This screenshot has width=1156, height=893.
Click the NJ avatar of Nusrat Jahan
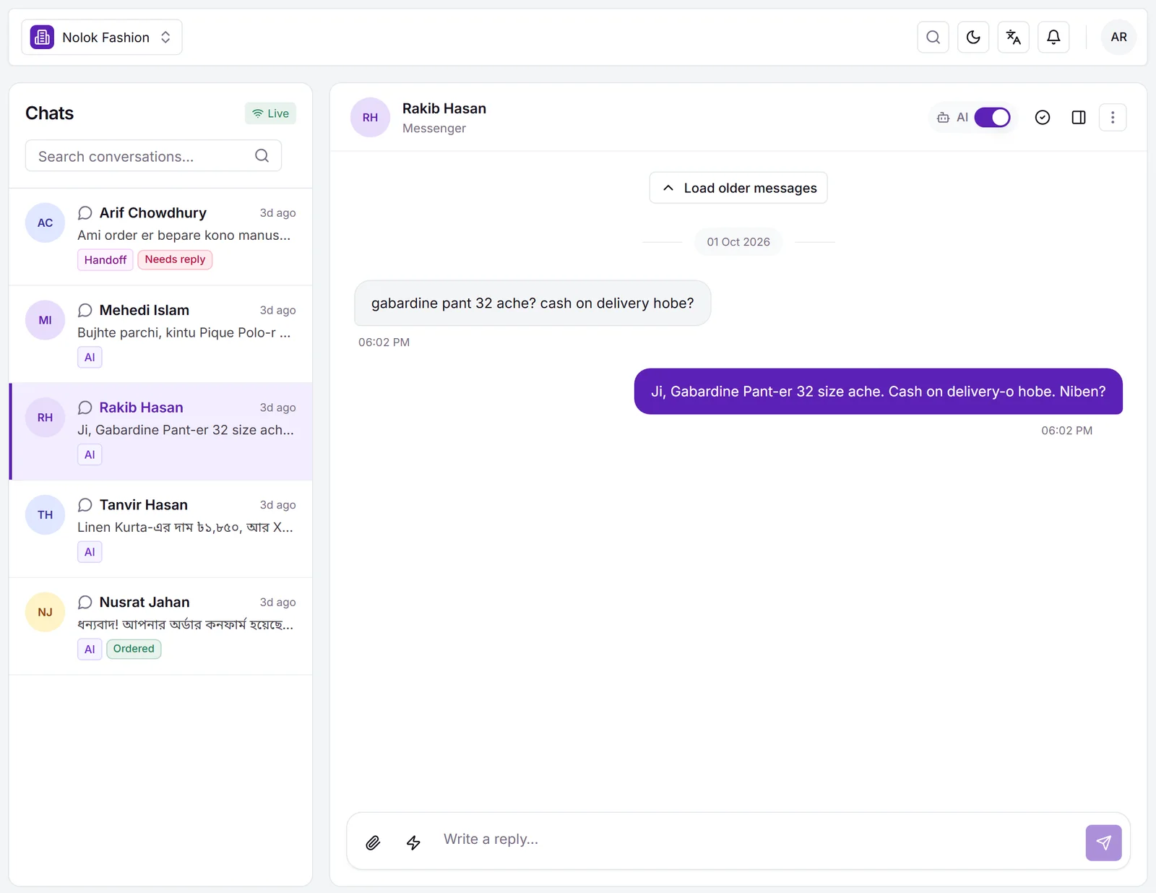click(45, 612)
